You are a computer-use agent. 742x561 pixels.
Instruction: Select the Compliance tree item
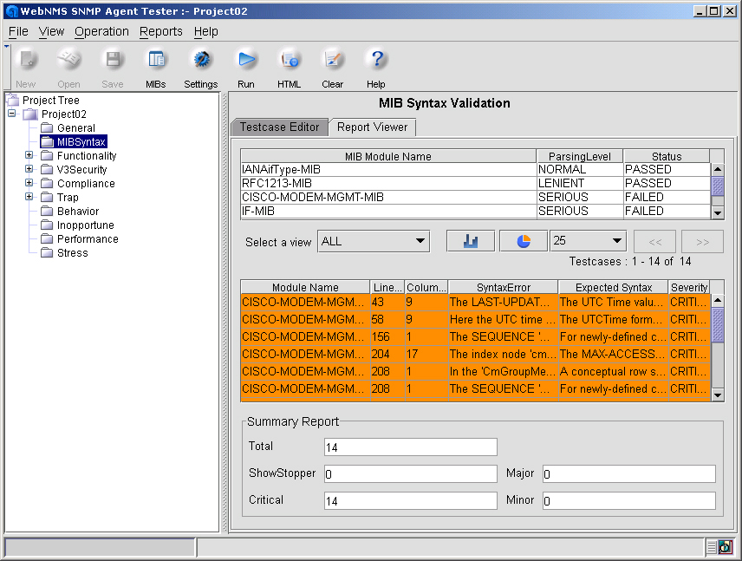click(86, 184)
